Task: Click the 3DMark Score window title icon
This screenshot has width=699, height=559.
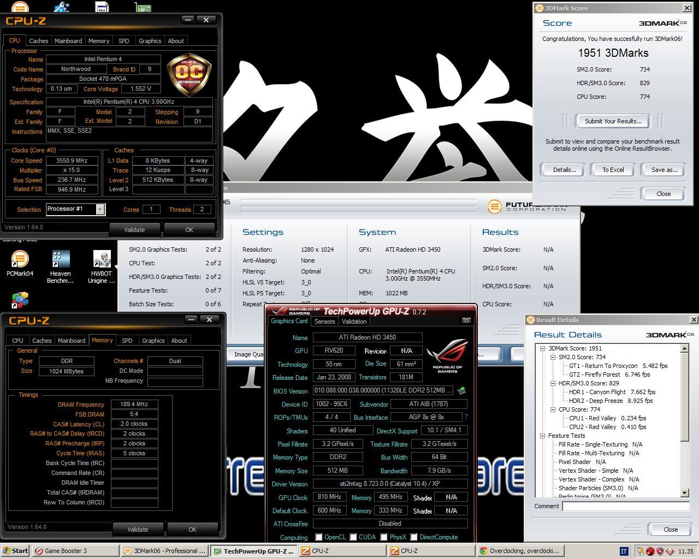Action: pyautogui.click(x=540, y=8)
